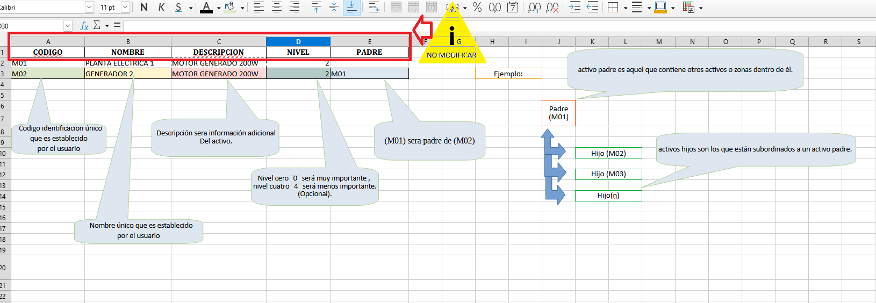
Task: Click the add decimal place icon
Action: pos(534,8)
